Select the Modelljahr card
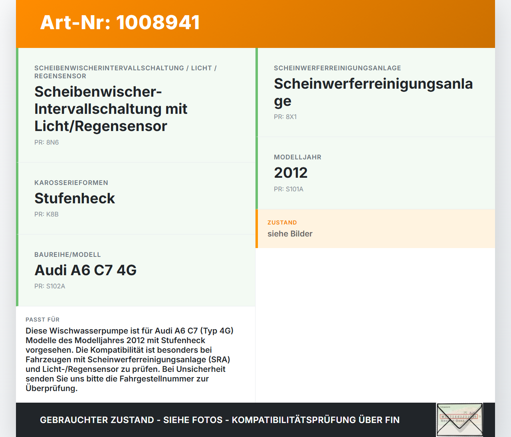This screenshot has width=511, height=437. tap(375, 173)
